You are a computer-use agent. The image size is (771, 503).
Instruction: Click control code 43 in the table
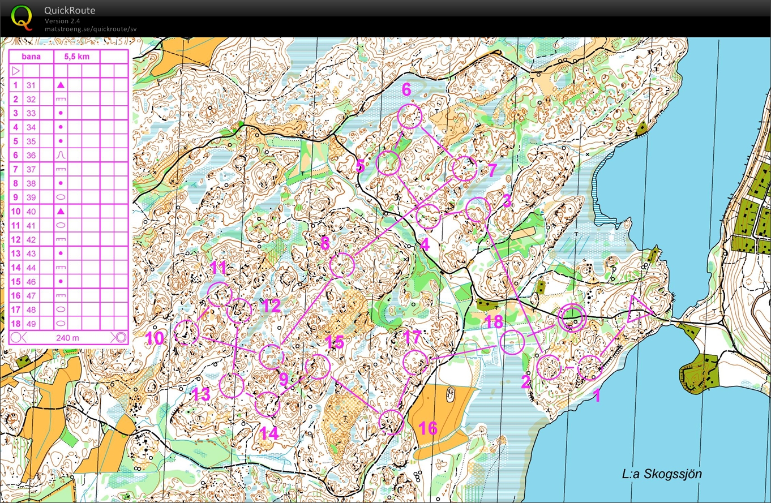coord(31,253)
